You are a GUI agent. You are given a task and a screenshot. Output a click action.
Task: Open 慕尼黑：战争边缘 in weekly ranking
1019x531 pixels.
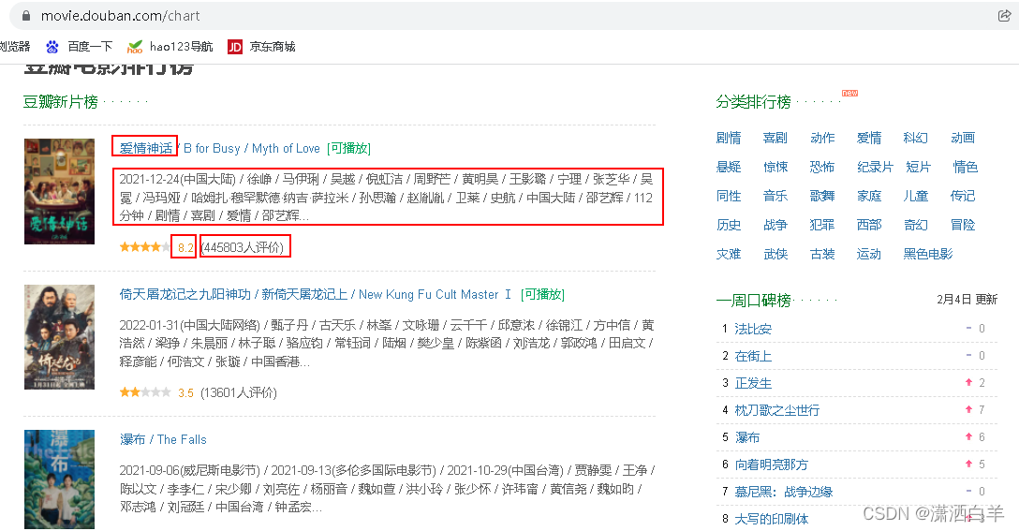pyautogui.click(x=784, y=492)
